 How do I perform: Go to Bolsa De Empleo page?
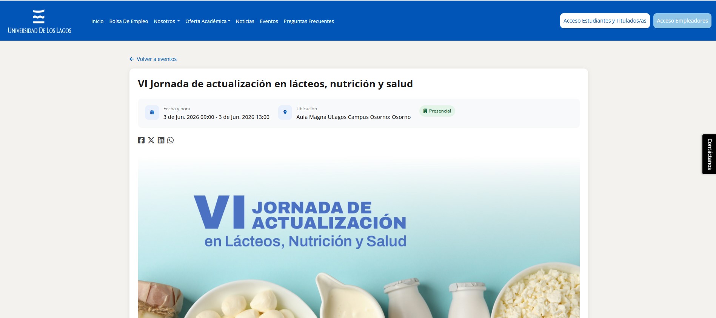[129, 21]
